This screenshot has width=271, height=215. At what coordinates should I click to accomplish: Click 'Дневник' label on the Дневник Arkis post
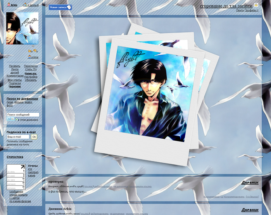coord(250,210)
